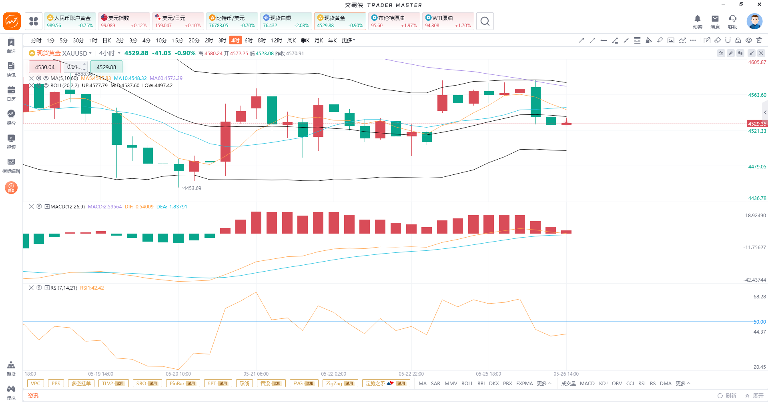Select the Gann fan drawing tool
The image size is (768, 402).
[648, 40]
